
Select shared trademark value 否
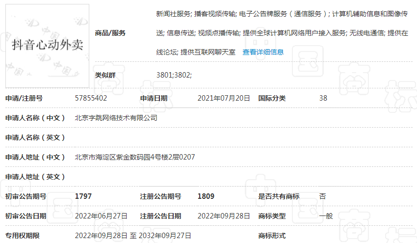[323, 196]
